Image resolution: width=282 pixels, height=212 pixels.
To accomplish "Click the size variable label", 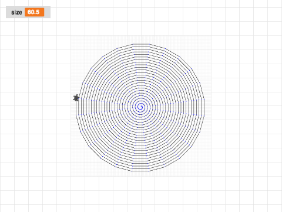I will (x=16, y=12).
